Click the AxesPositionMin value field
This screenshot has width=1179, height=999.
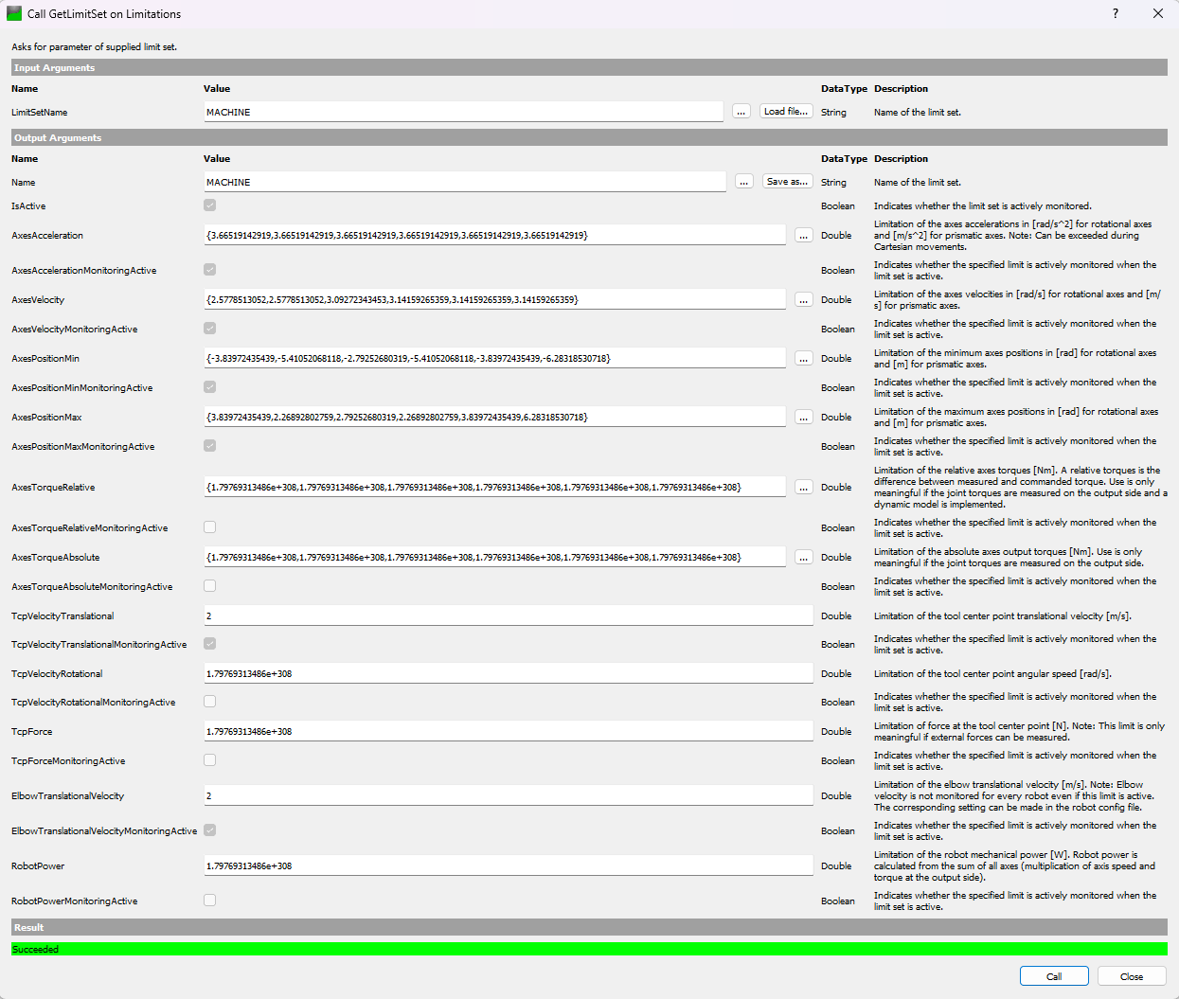click(x=495, y=358)
